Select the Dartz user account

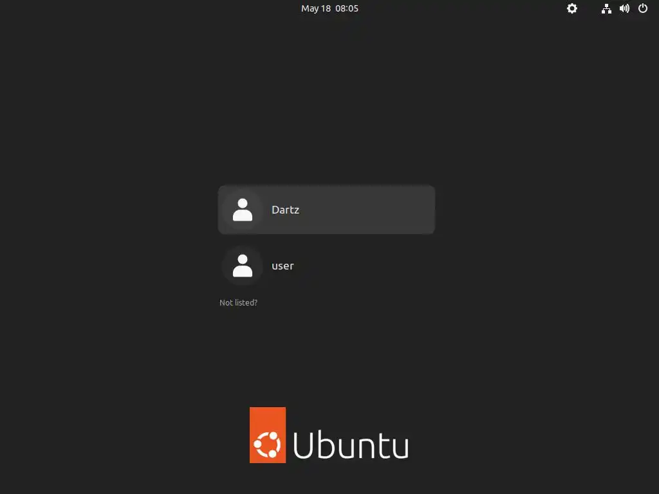(326, 210)
